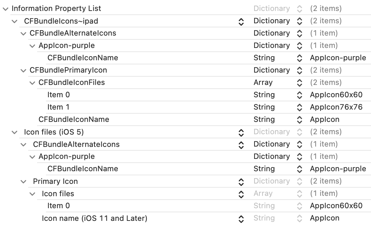Collapse the Icon files (iOS 5) dictionary
Image resolution: width=371 pixels, height=226 pixels.
click(14, 132)
